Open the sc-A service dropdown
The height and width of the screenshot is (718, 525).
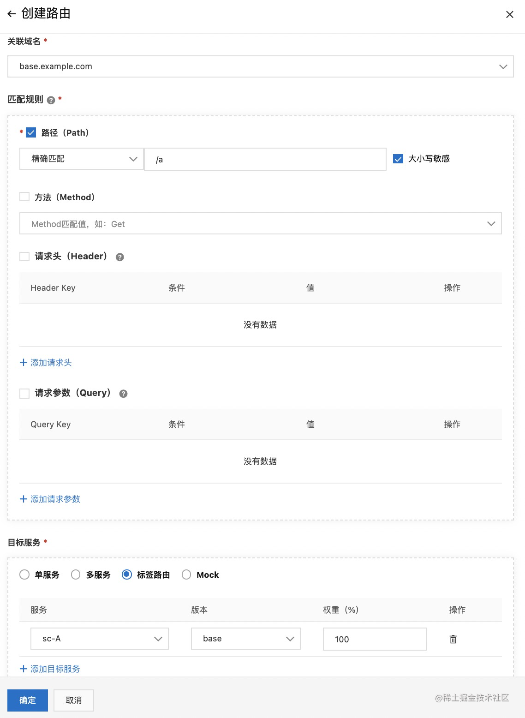click(100, 639)
